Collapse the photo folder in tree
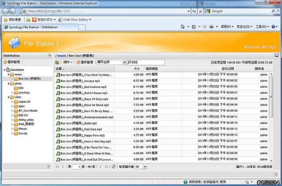 (8, 83)
